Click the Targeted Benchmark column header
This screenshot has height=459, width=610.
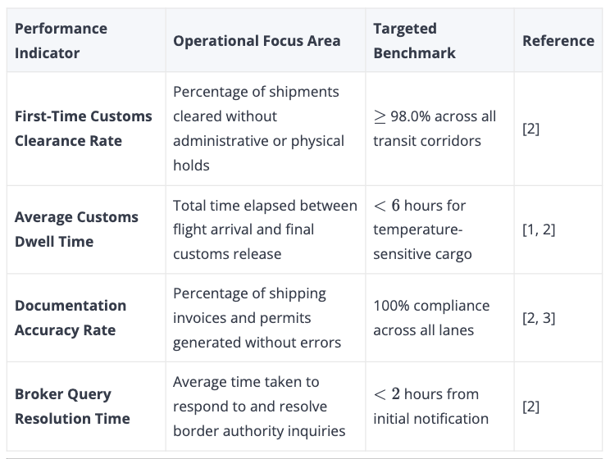click(x=414, y=41)
